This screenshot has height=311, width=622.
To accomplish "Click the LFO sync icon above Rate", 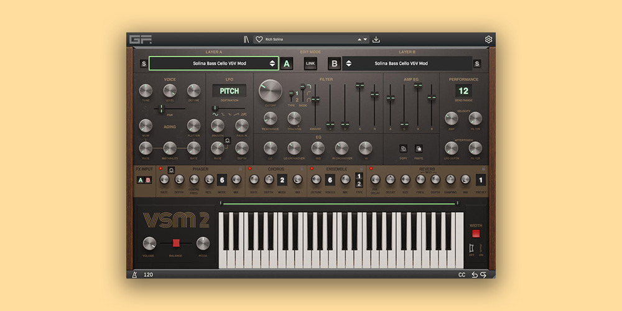I will click(x=227, y=141).
